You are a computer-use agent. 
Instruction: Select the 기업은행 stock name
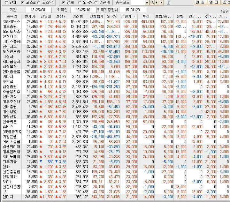10,137
